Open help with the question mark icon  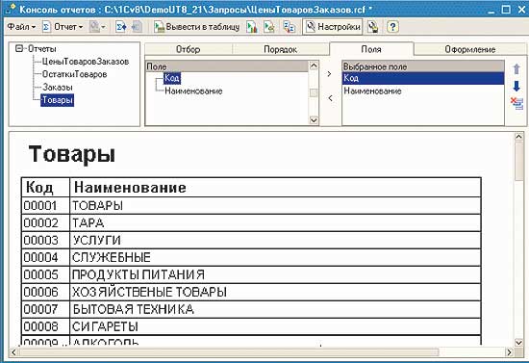pyautogui.click(x=392, y=27)
